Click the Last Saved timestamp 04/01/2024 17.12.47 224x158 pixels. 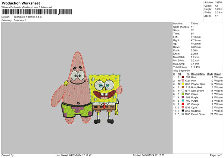80,155
